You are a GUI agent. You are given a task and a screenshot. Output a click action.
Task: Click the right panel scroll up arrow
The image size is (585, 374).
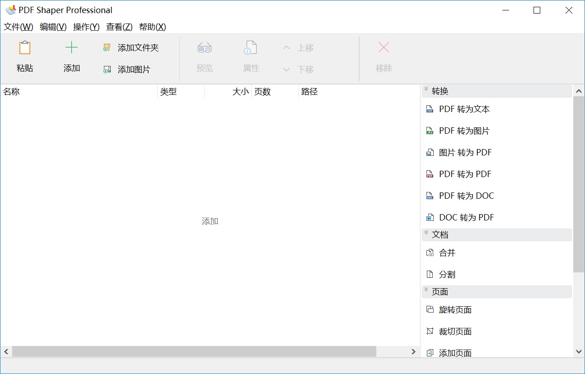tap(579, 91)
